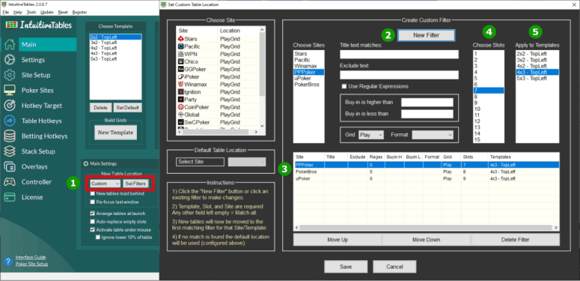Click the Delete Filter button

(516, 240)
